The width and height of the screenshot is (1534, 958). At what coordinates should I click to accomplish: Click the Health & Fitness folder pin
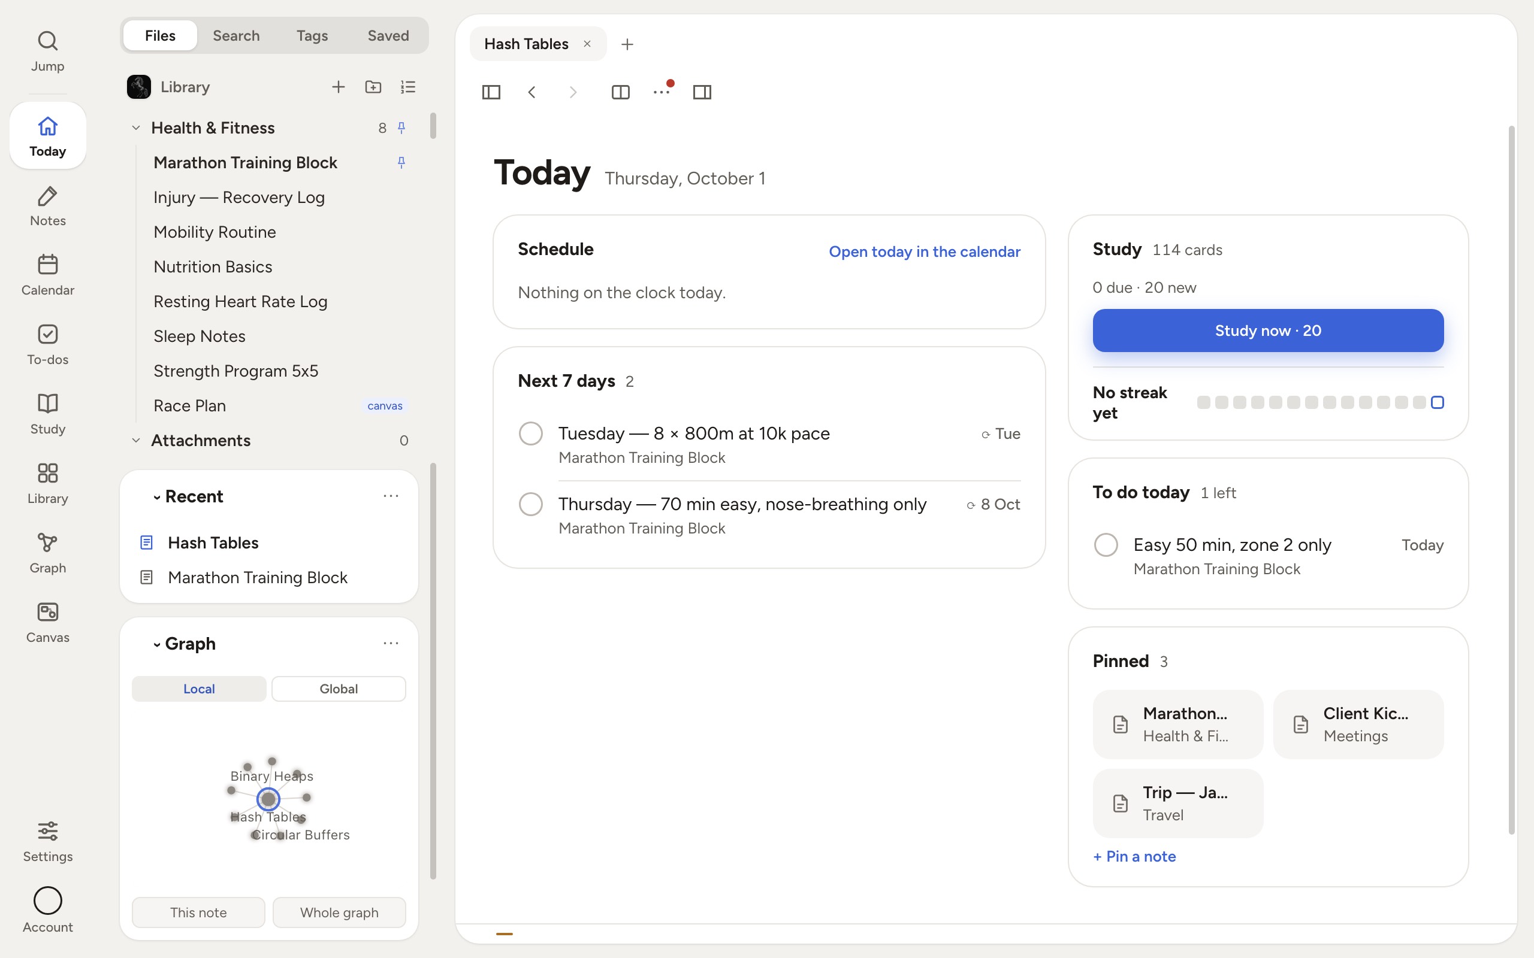[401, 128]
